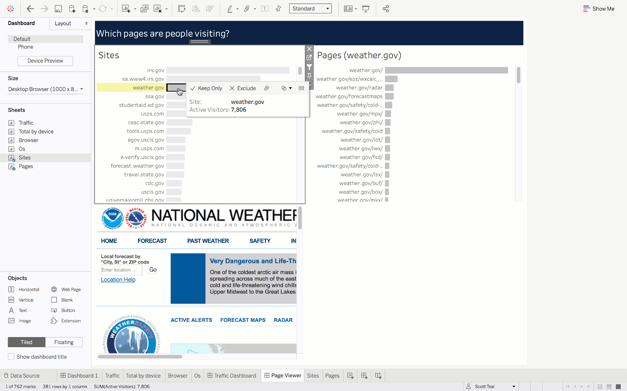
Task: Click the Device Preview button
Action: click(45, 61)
